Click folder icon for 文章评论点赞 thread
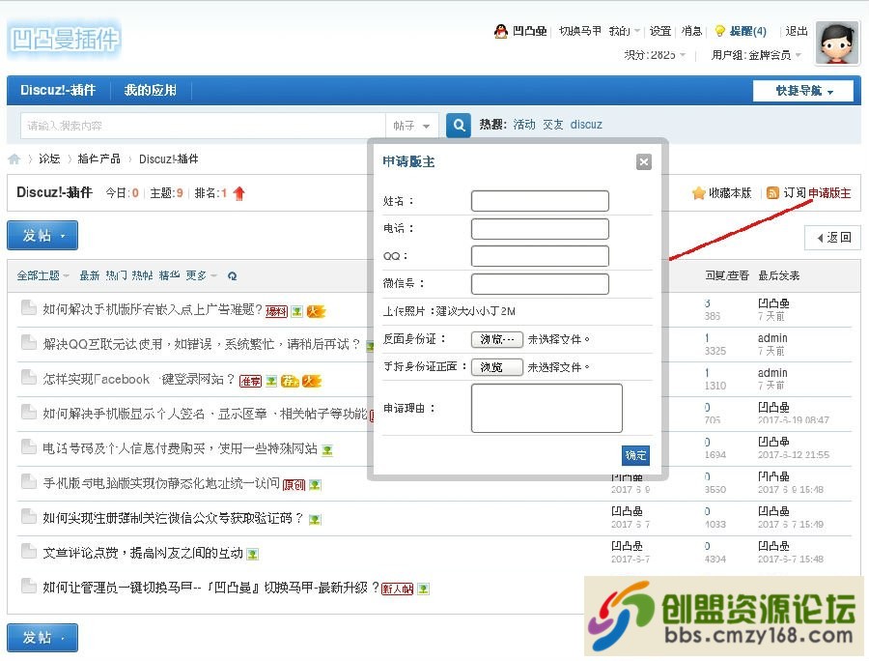 [29, 552]
